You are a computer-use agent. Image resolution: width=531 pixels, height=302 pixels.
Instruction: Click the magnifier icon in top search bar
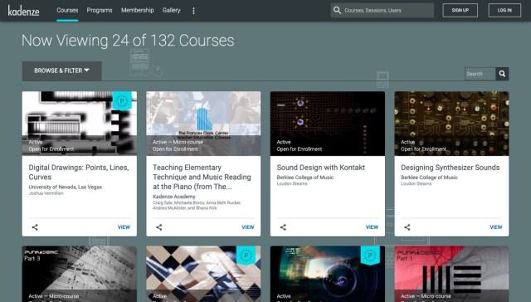coord(337,10)
